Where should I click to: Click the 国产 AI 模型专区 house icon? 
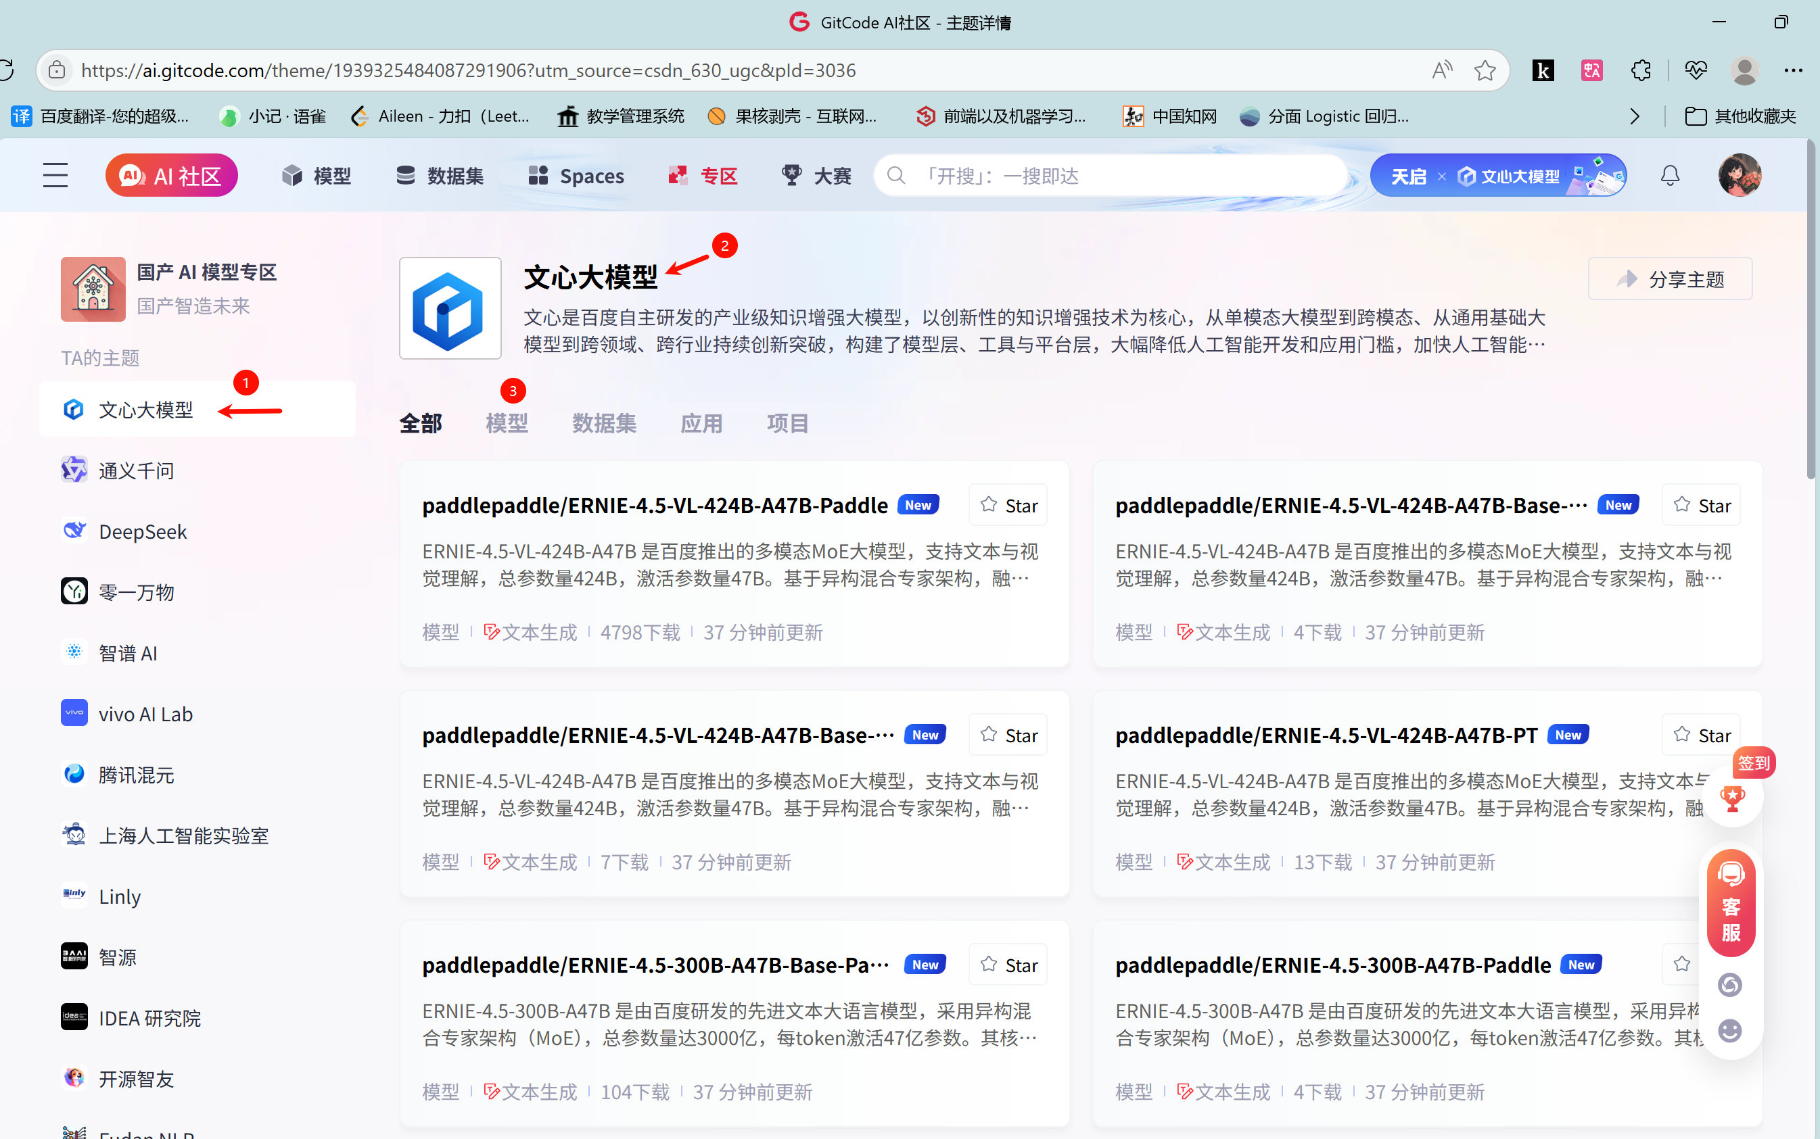(93, 289)
